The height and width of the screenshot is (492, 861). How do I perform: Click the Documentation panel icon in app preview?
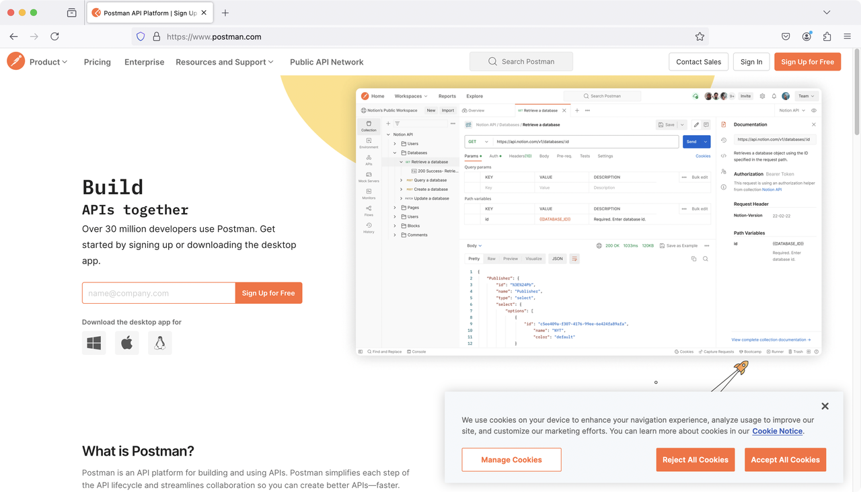[724, 124]
